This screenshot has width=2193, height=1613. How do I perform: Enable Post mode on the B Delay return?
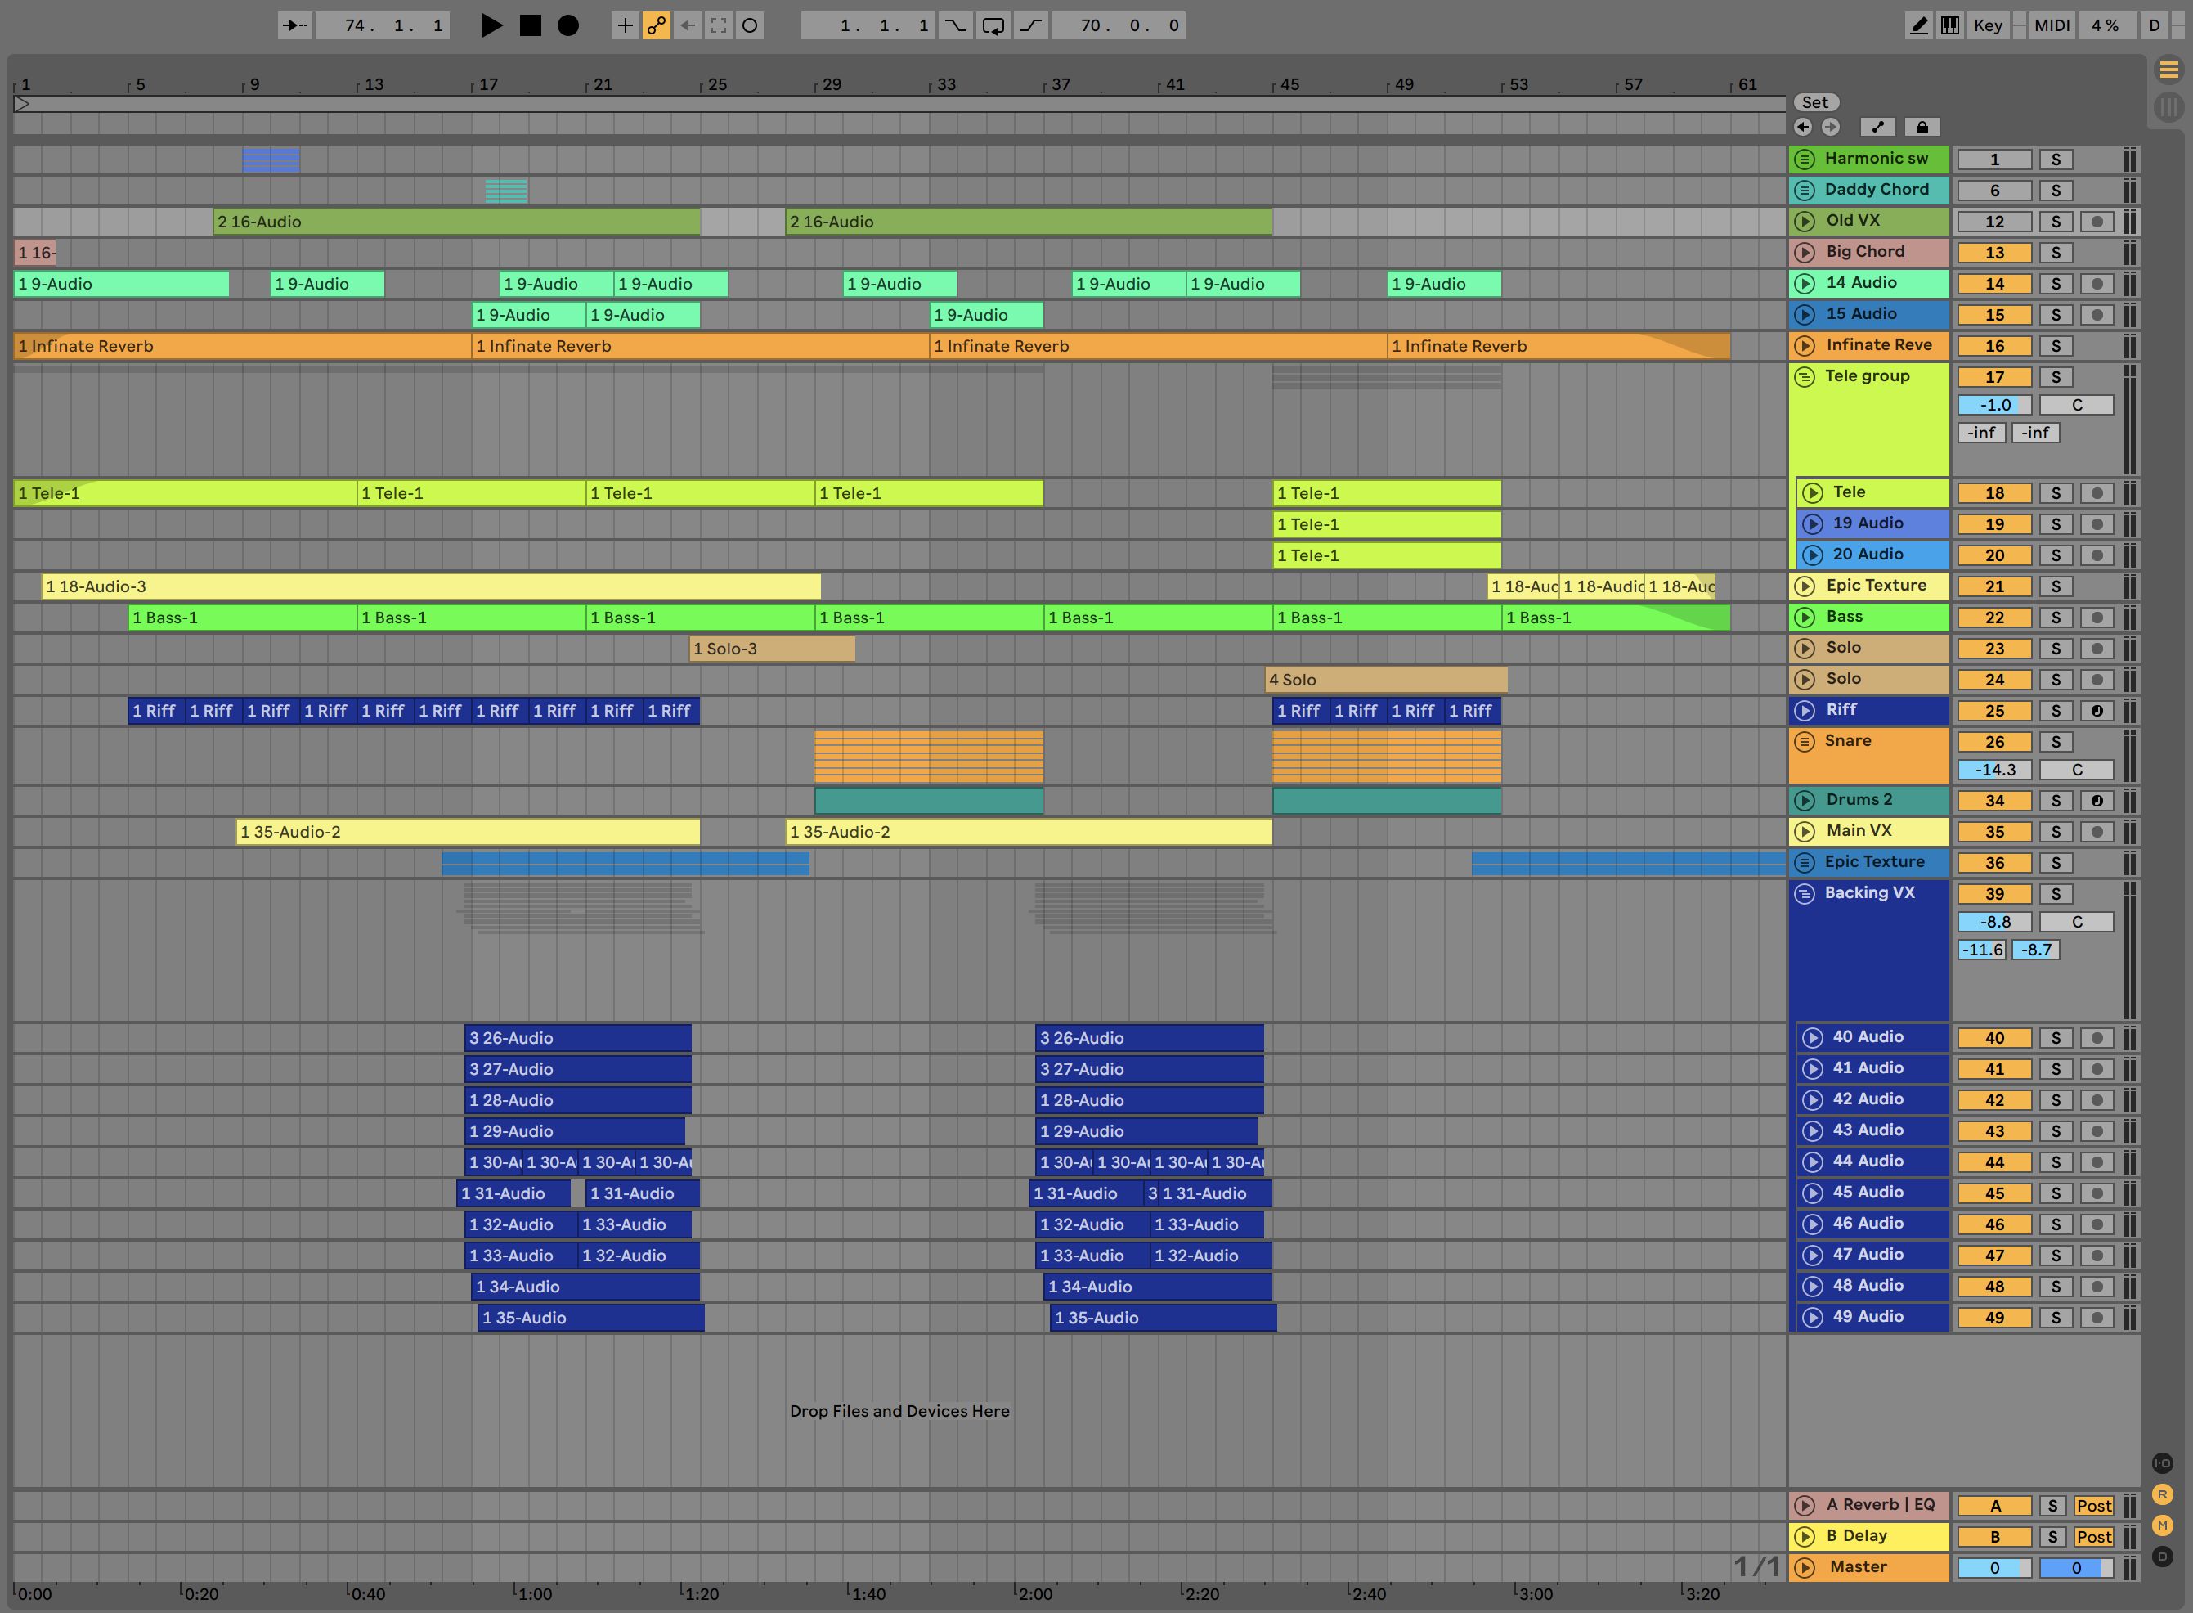[x=2092, y=1536]
